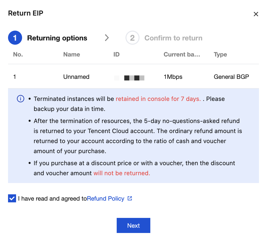Screen dimensions: 263x239
Task: Click the blurred EIP ID value
Action: point(129,78)
